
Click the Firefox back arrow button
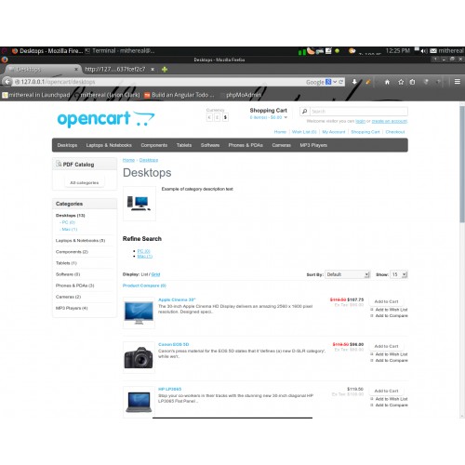pyautogui.click(x=7, y=82)
